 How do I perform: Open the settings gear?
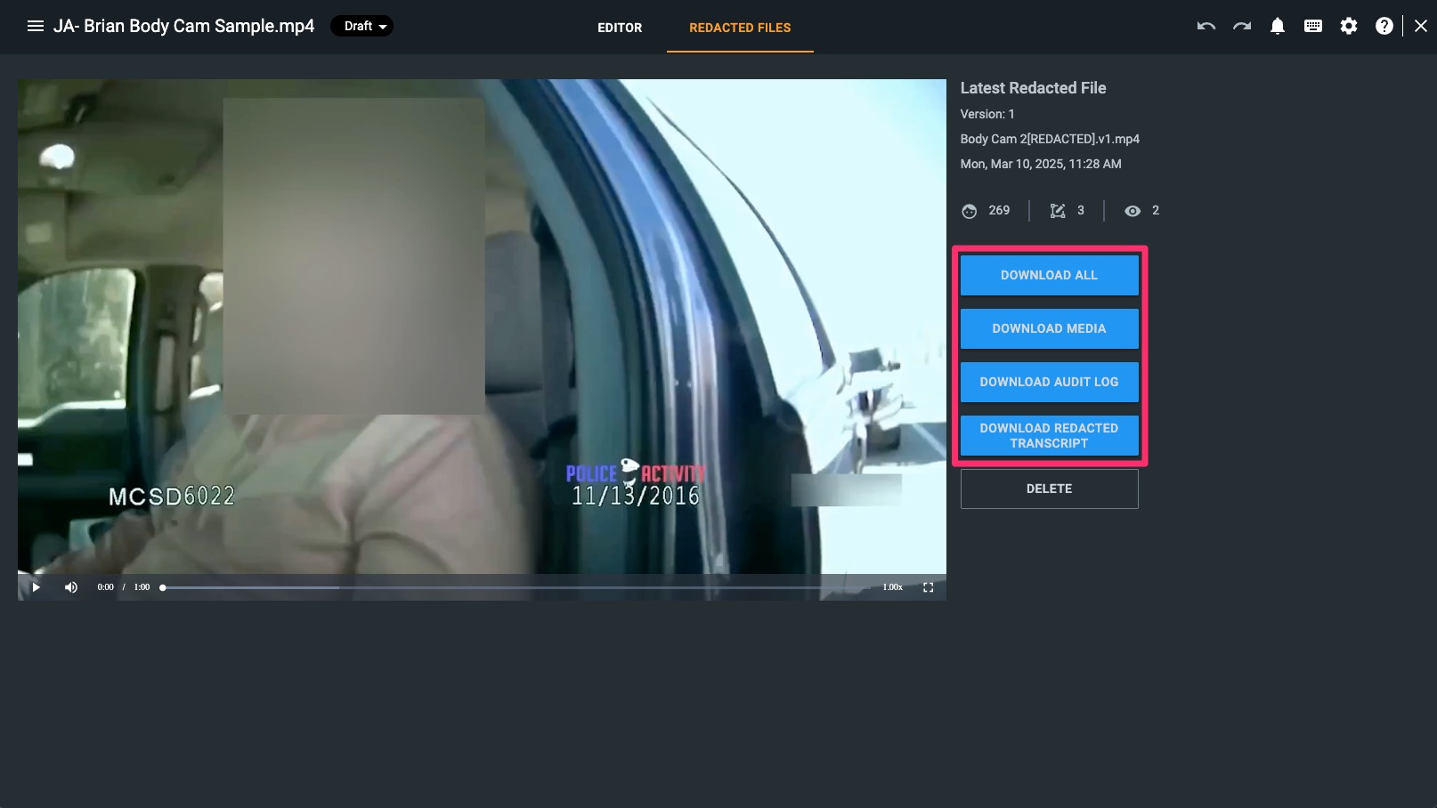pos(1349,27)
